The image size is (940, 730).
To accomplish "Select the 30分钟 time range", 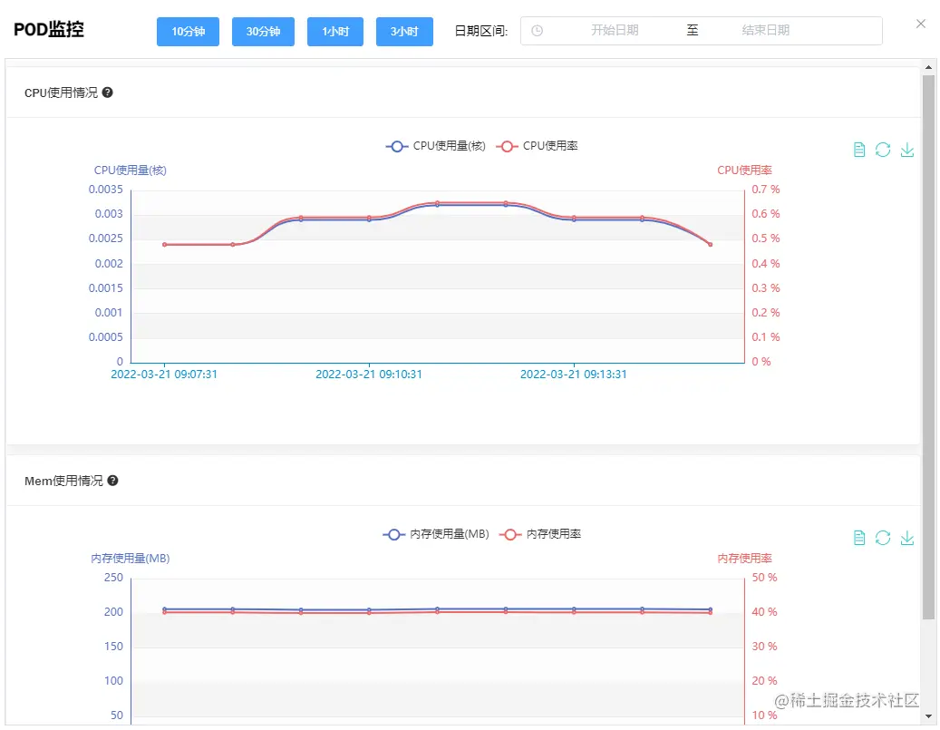I will pyautogui.click(x=263, y=31).
